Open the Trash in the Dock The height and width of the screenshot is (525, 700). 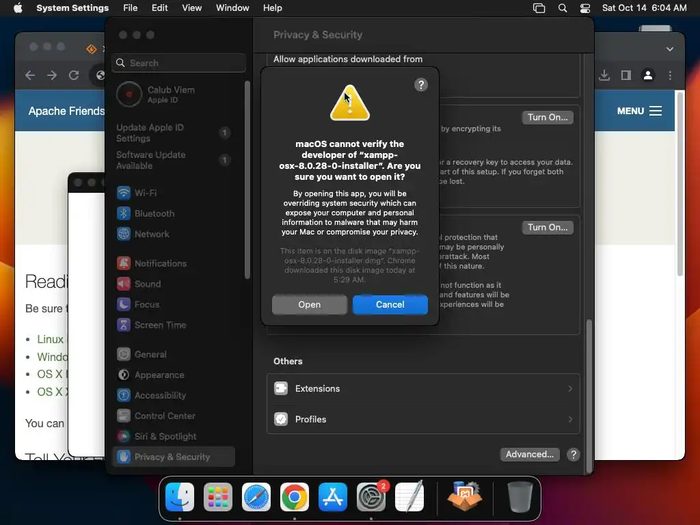click(x=520, y=497)
